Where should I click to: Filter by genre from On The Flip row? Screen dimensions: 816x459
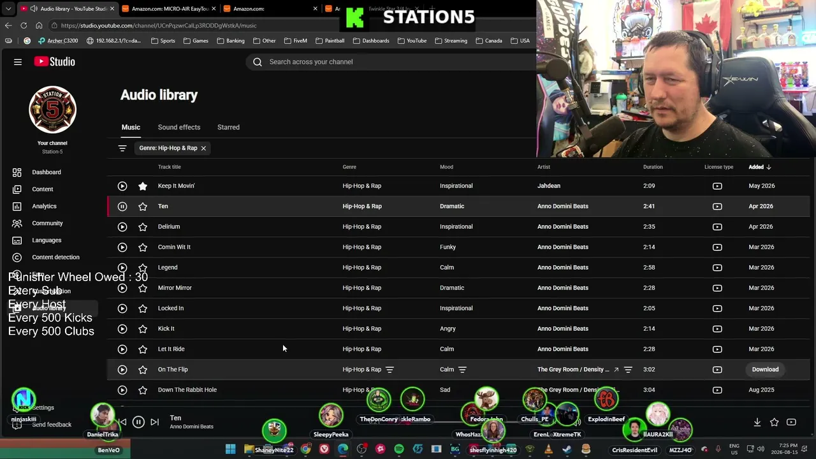click(390, 370)
